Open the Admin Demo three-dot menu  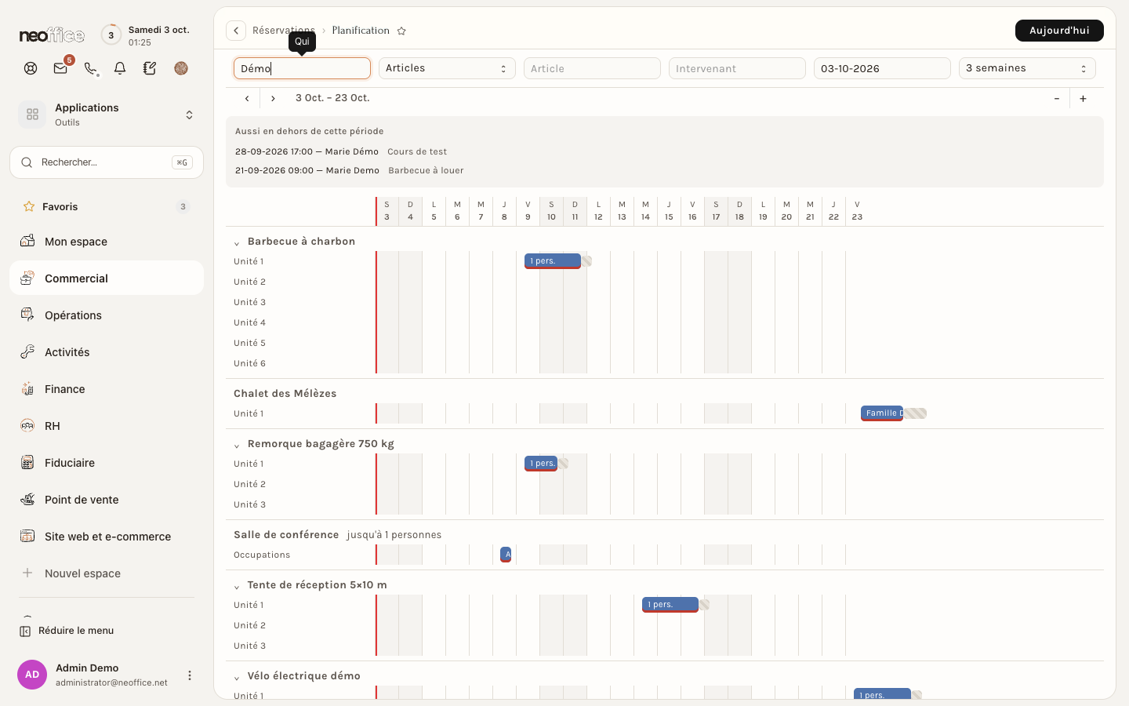coord(189,675)
